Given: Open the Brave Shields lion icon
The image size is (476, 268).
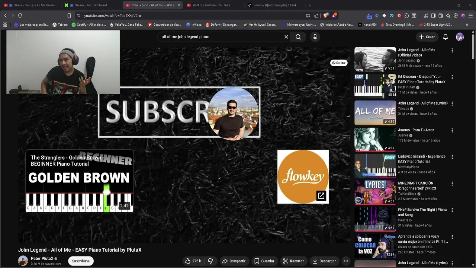Looking at the screenshot, I should (325, 16).
